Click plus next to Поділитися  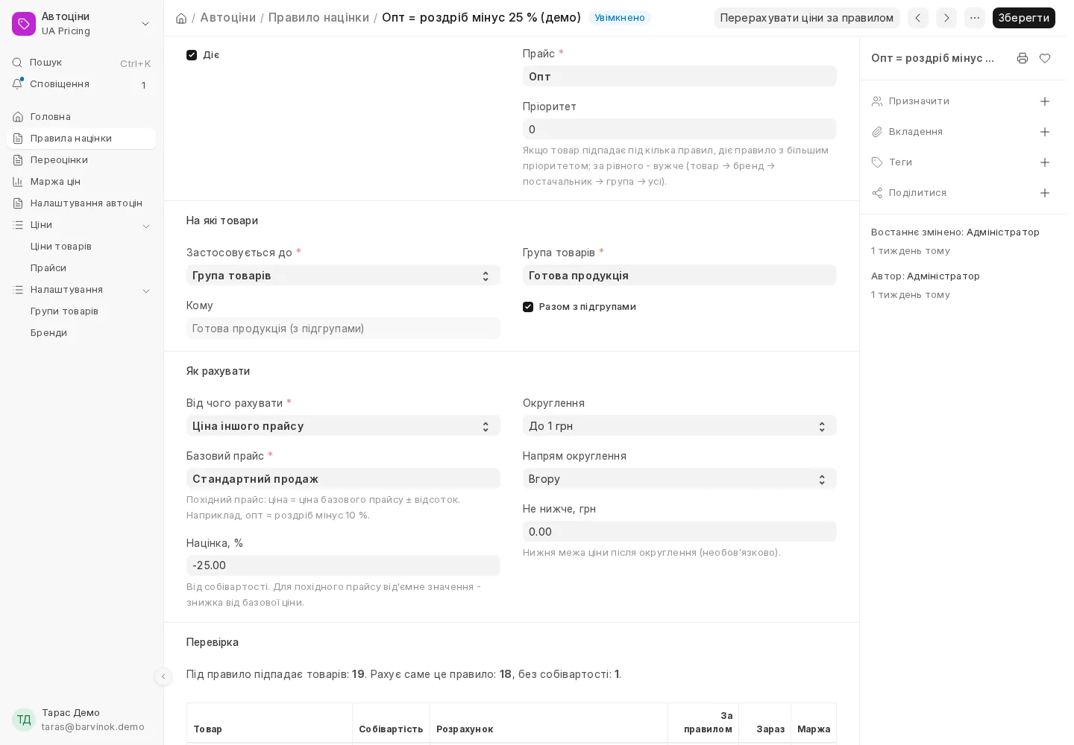[1045, 193]
